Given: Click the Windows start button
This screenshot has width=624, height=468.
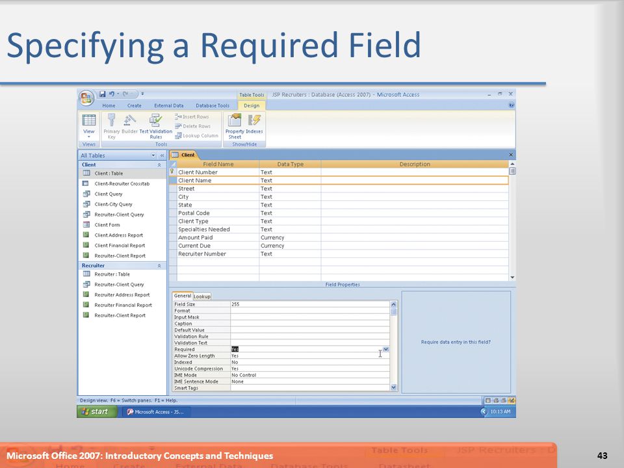Looking at the screenshot, I should click(97, 411).
